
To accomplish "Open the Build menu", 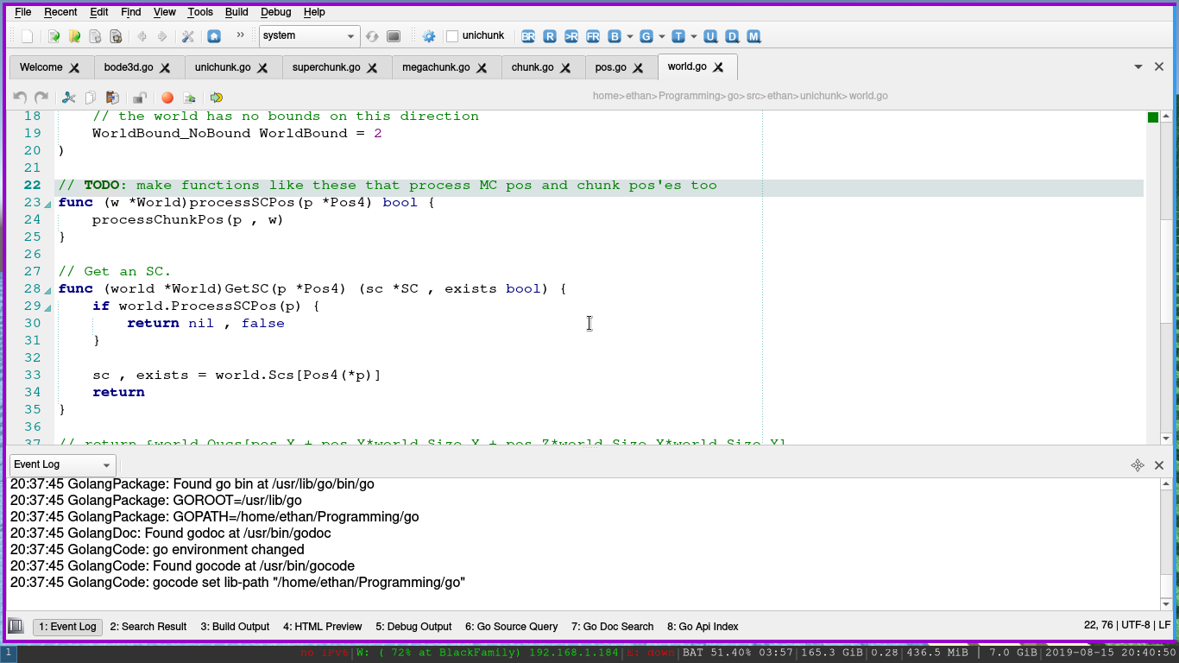I will pyautogui.click(x=236, y=12).
